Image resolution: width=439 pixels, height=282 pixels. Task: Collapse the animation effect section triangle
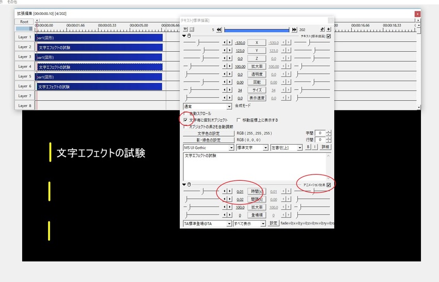coord(184,184)
